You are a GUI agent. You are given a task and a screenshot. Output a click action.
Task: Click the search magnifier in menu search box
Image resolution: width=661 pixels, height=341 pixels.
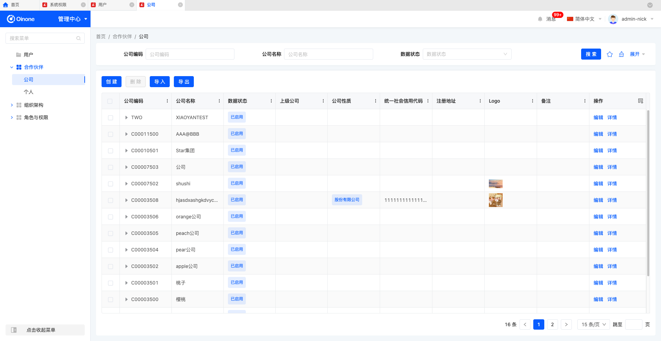(x=78, y=38)
